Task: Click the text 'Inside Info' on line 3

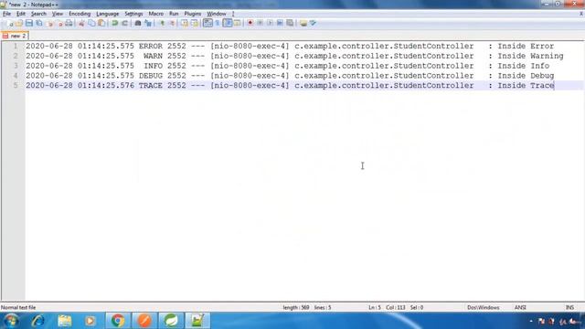Action: (x=524, y=66)
